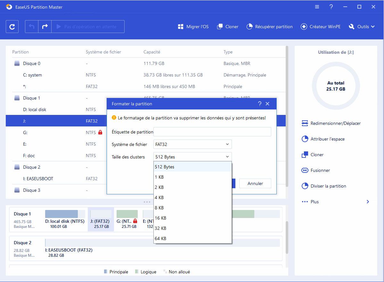Image resolution: width=384 pixels, height=282 pixels.
Task: Click the disk map vertical scrollbar
Action: 287,238
